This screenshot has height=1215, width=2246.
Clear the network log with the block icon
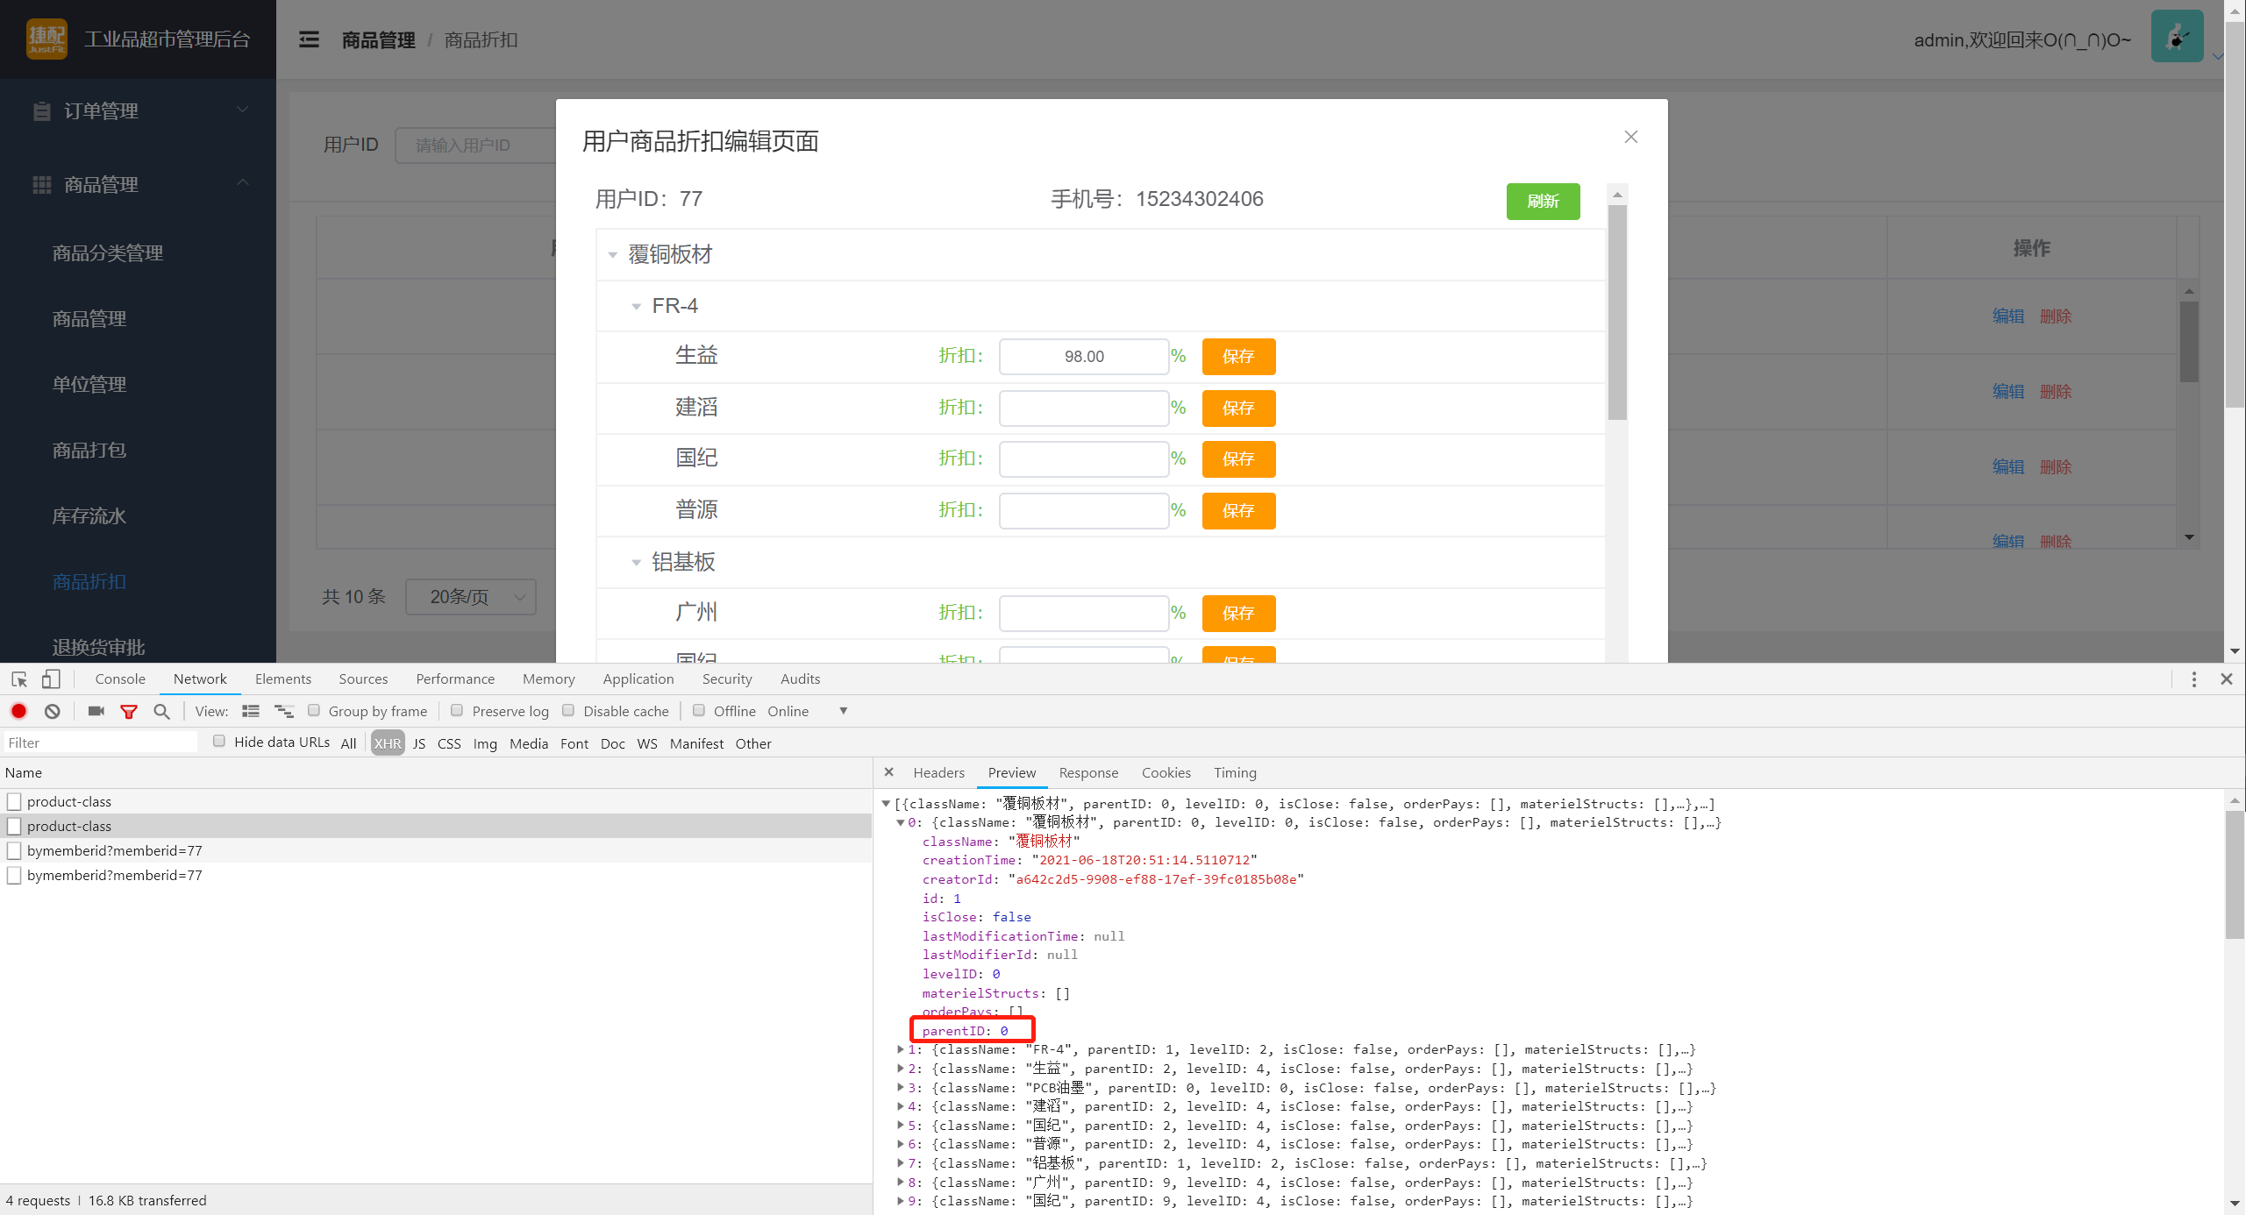point(52,711)
